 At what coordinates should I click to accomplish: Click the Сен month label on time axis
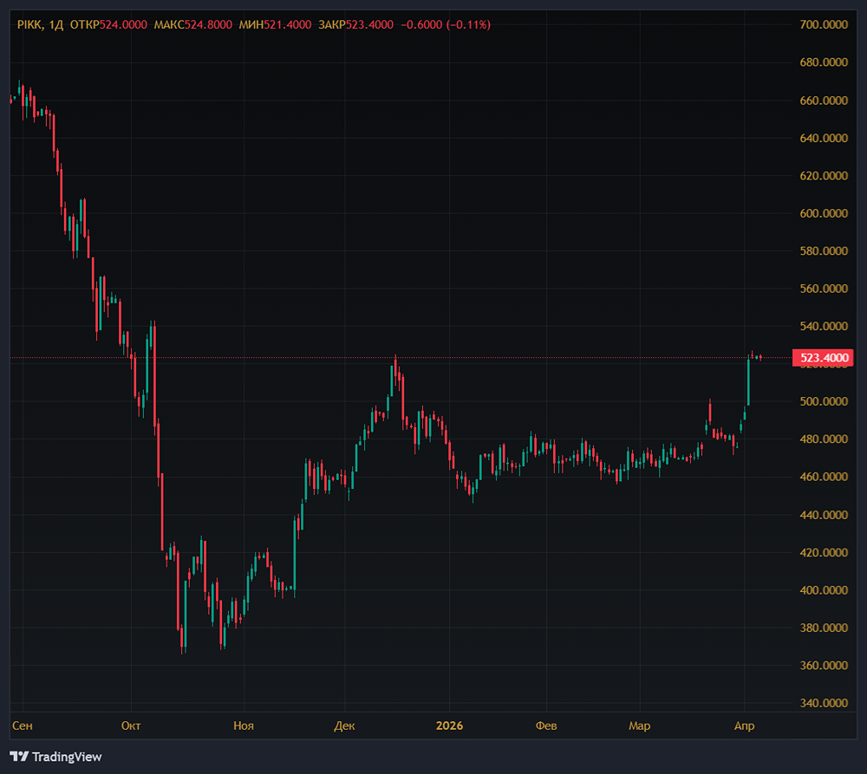(x=23, y=725)
